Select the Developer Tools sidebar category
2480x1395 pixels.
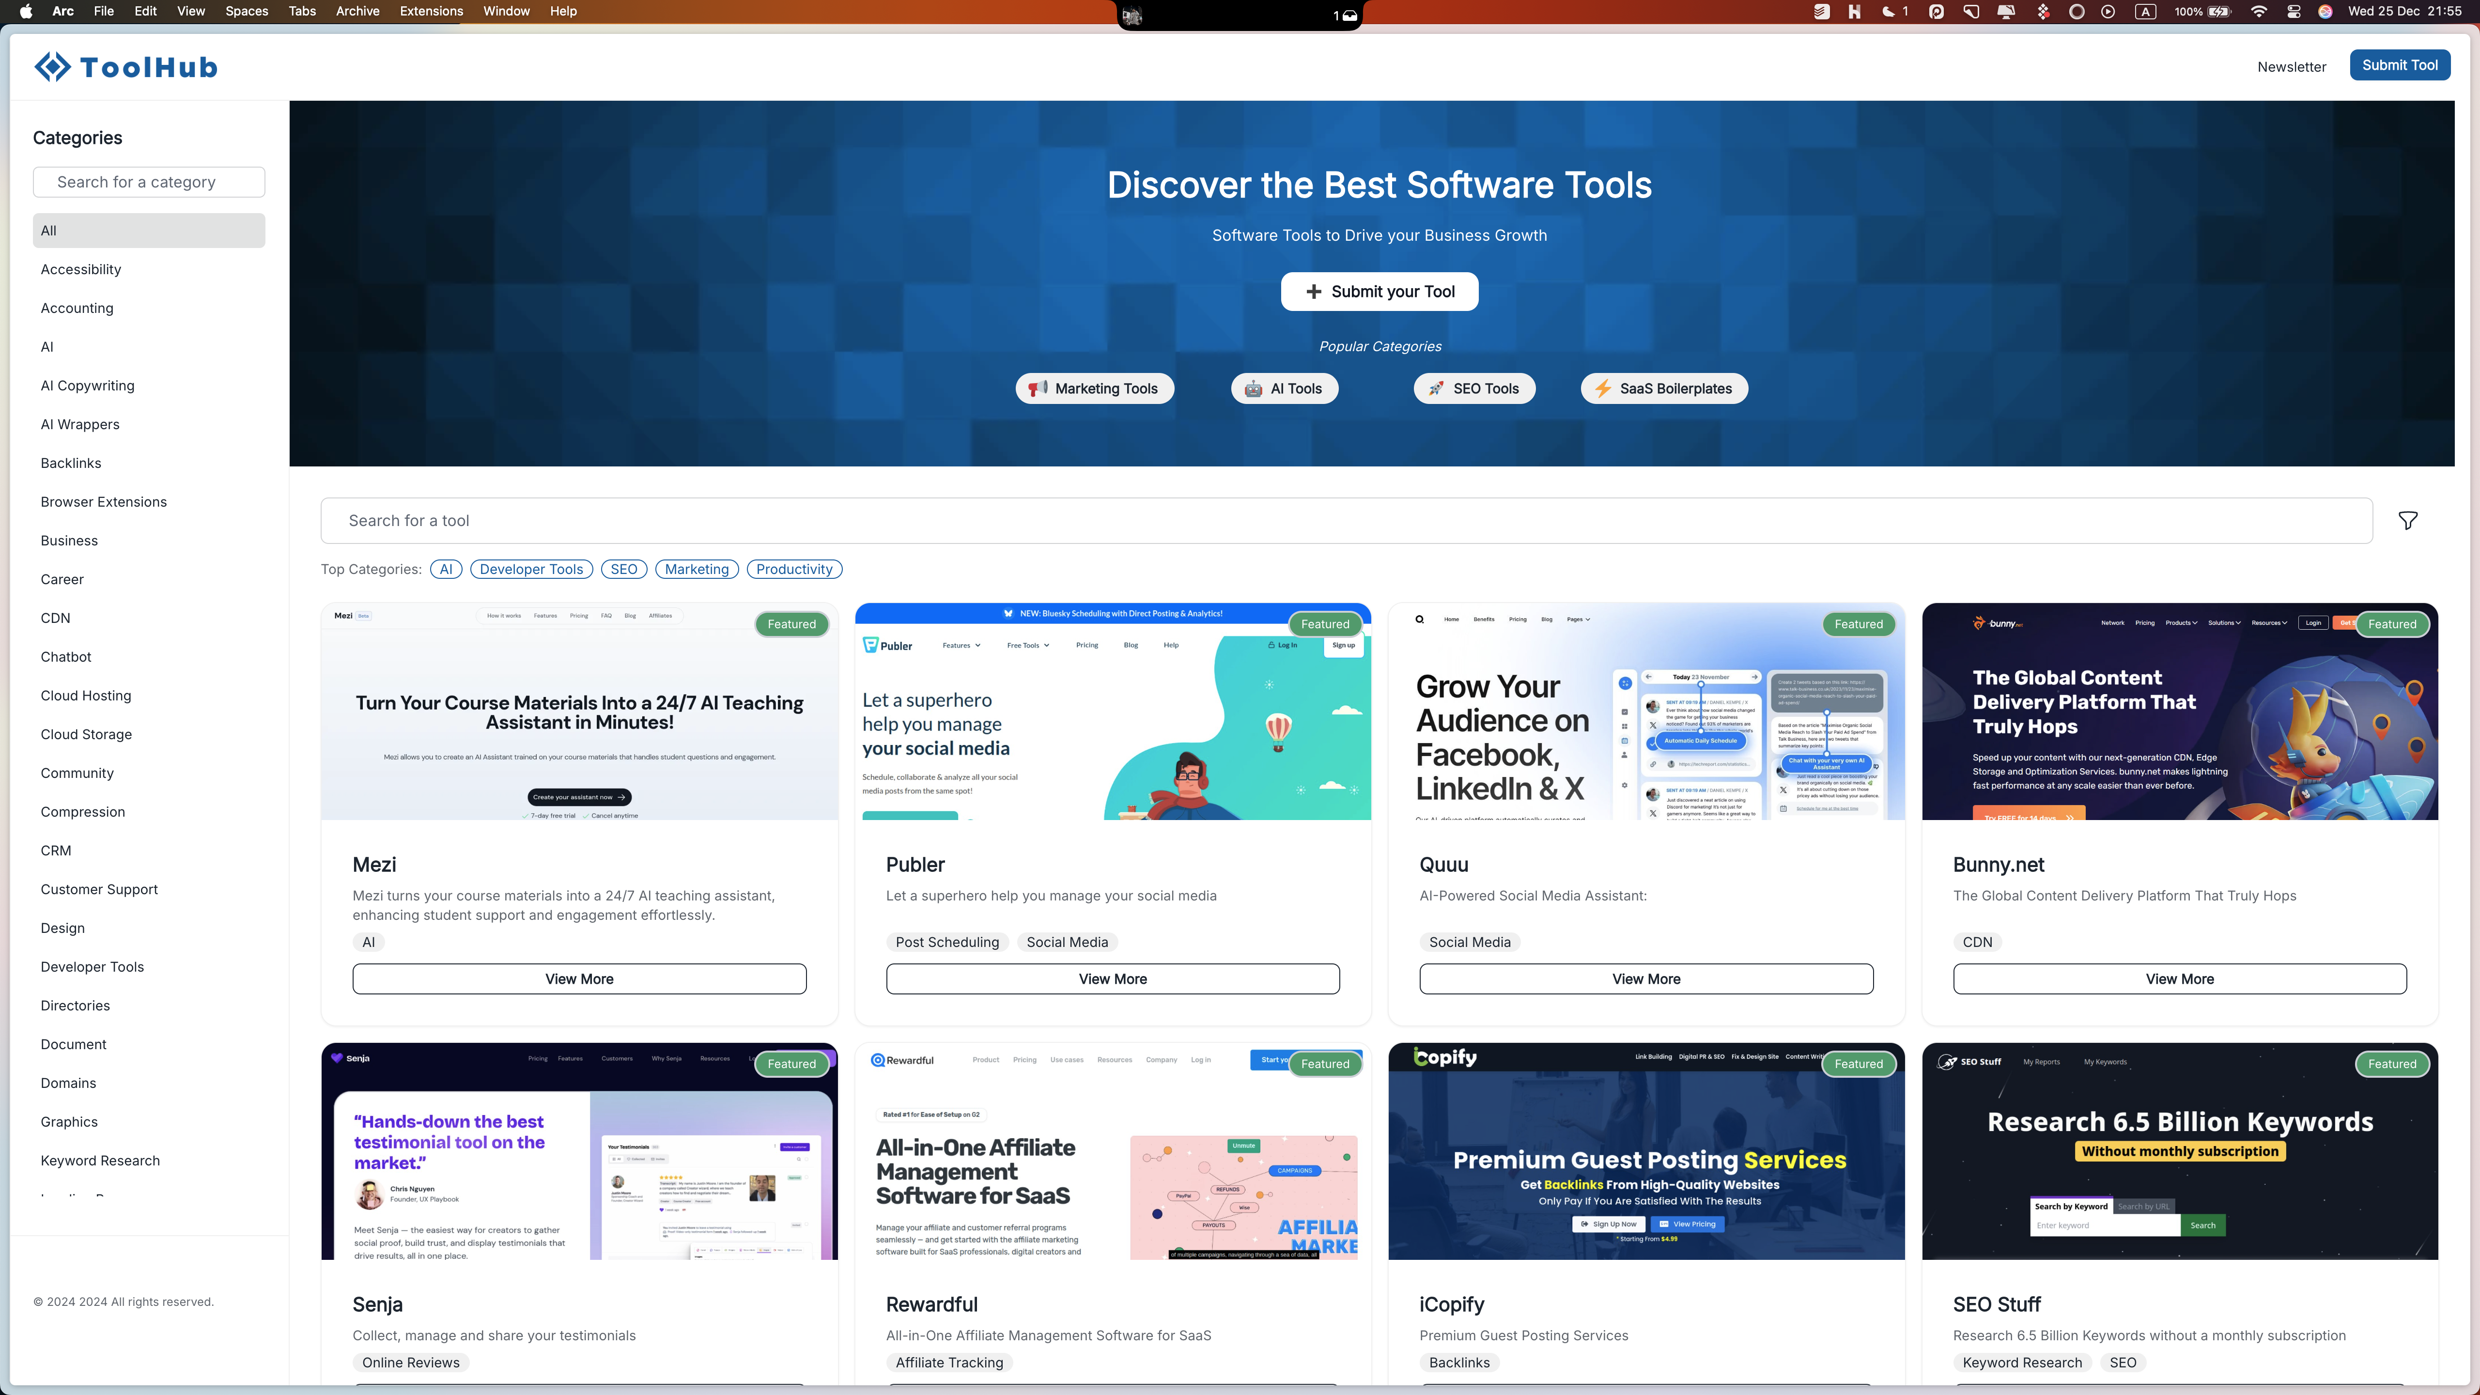pos(93,967)
